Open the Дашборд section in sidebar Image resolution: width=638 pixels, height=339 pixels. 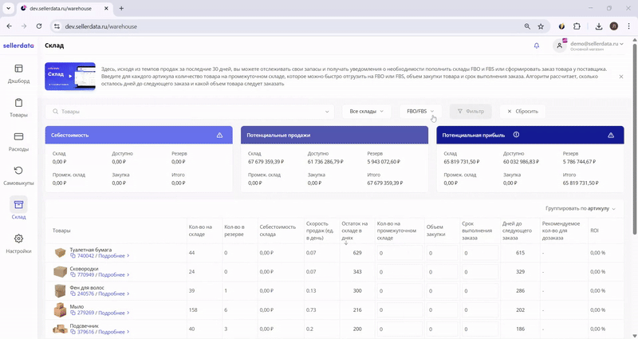pos(18,73)
